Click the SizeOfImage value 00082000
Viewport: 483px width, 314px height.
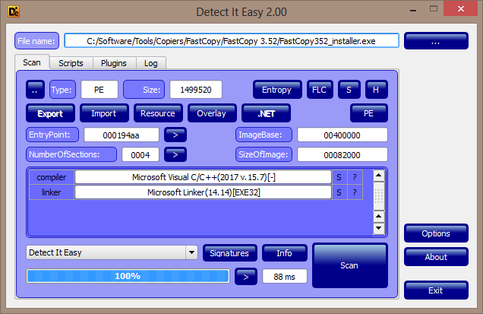click(343, 155)
